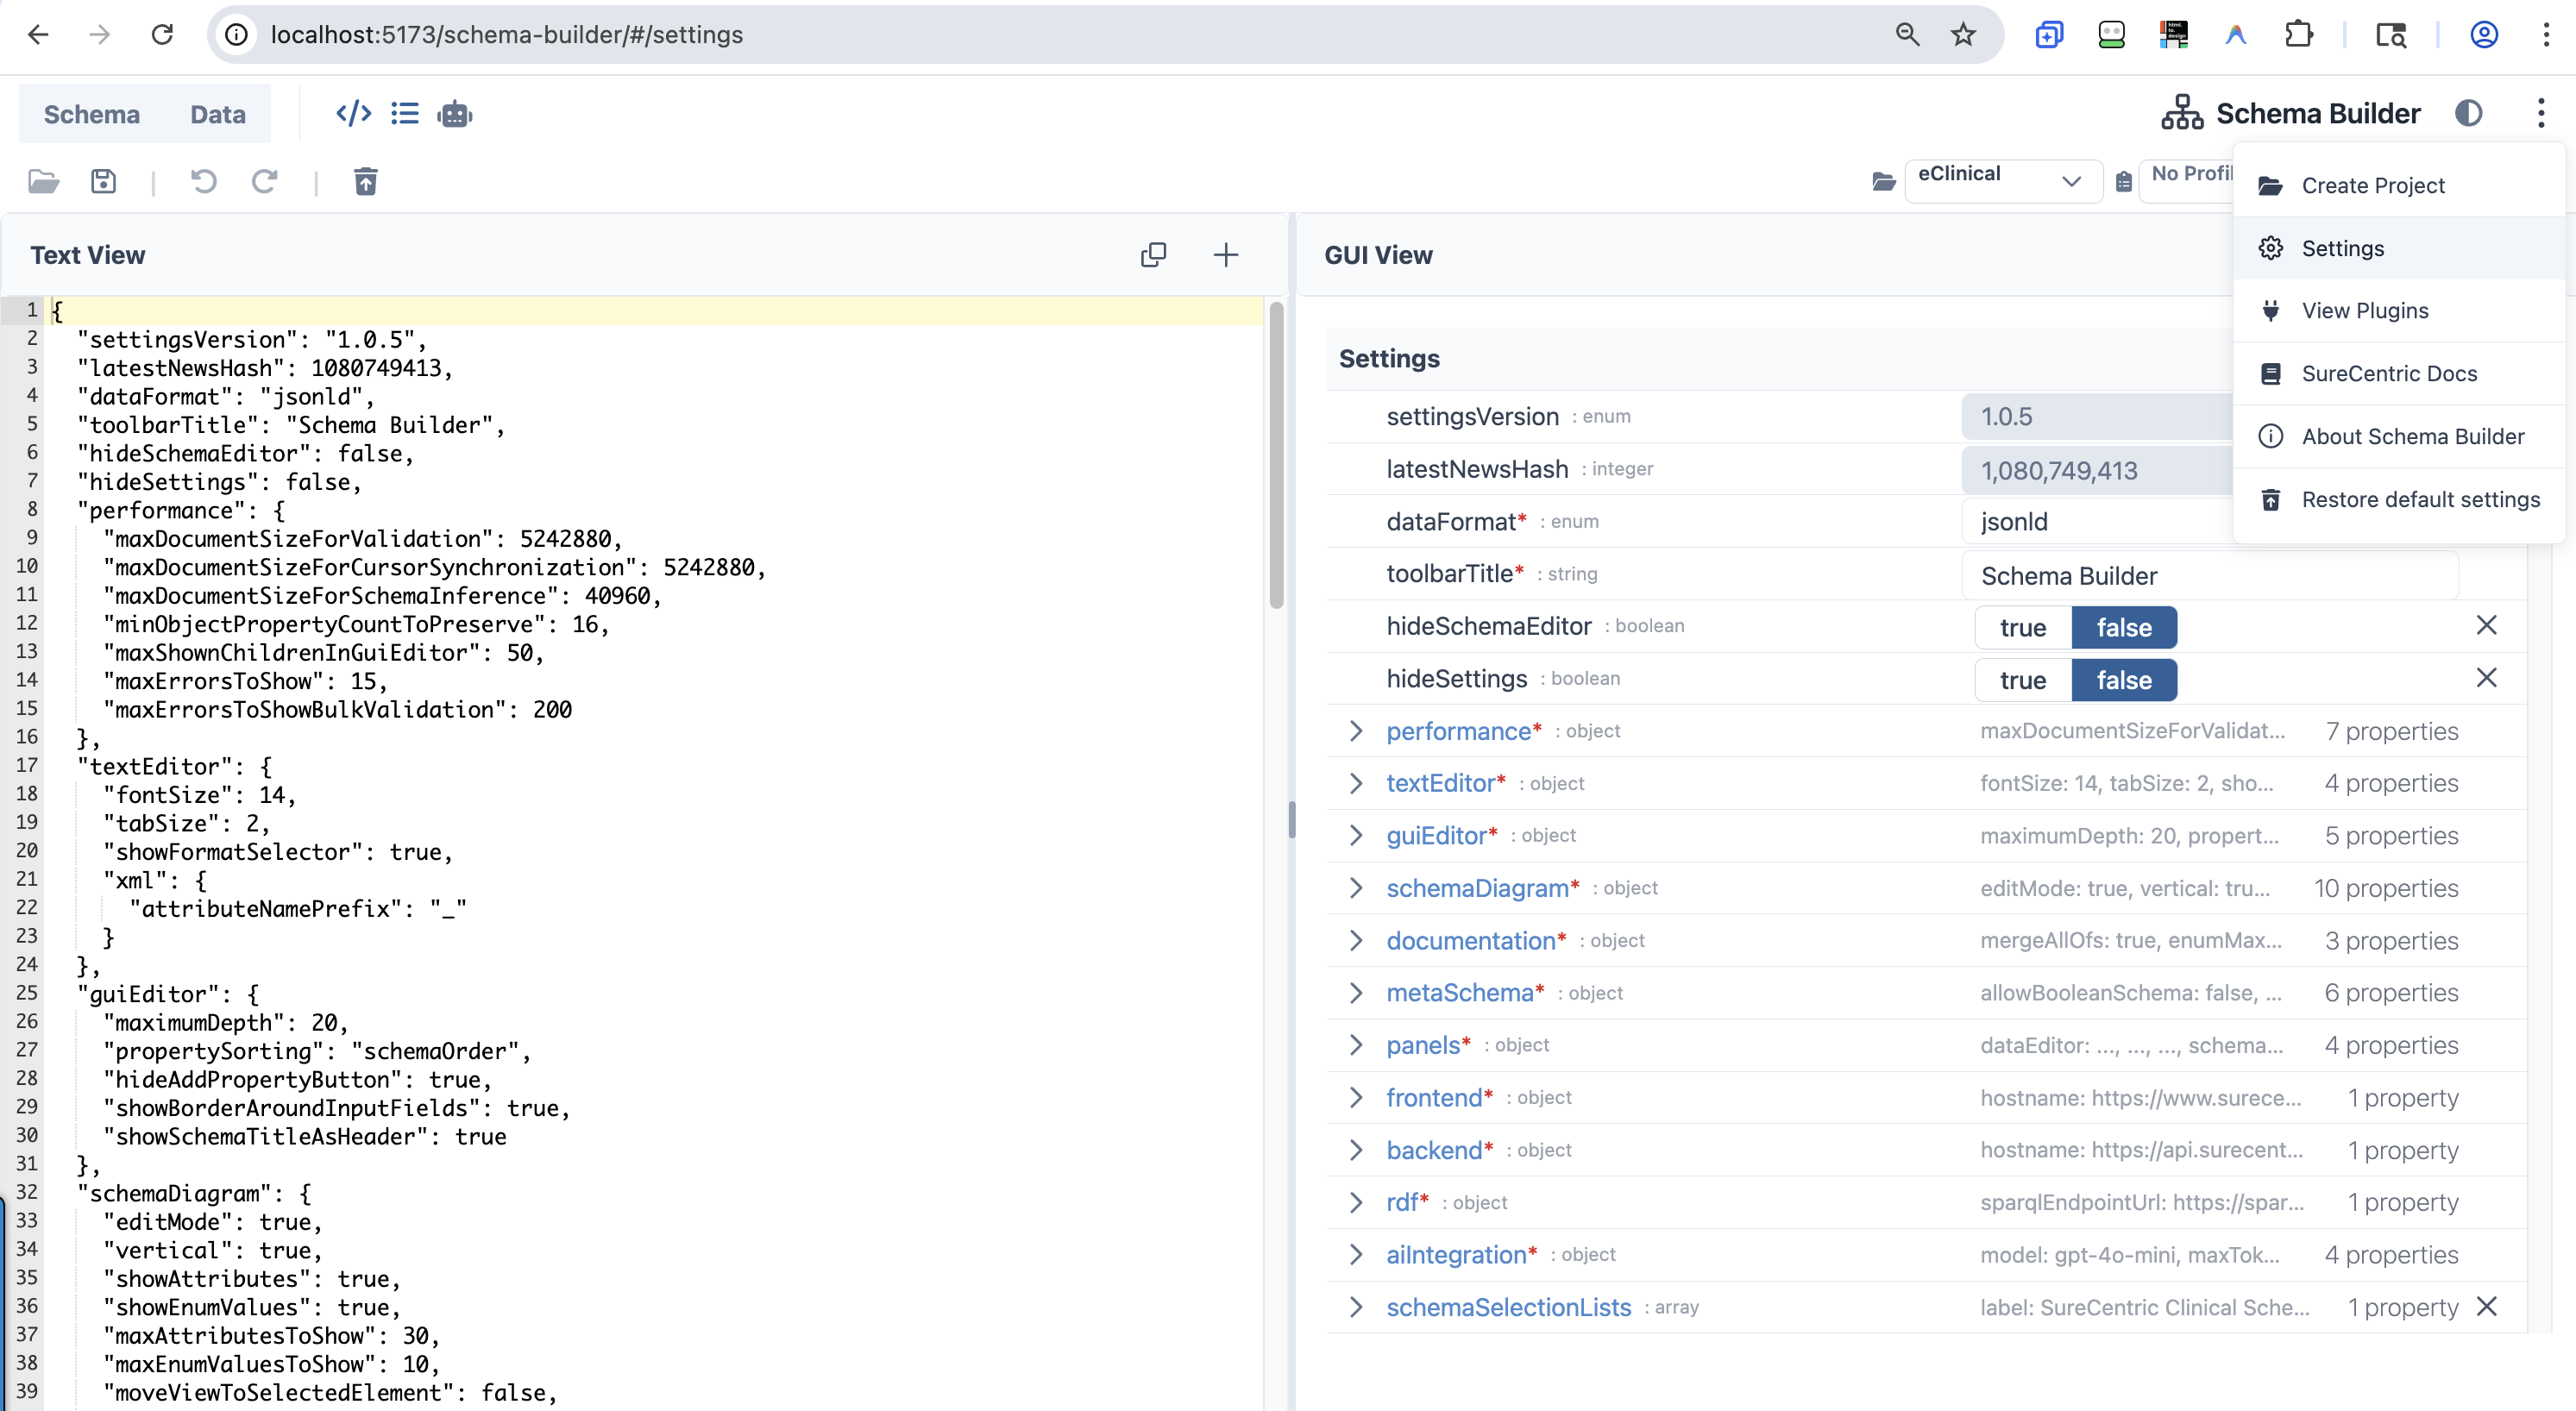Open the guiEditor property link
Viewport: 2576px width, 1411px height.
[x=1436, y=835]
